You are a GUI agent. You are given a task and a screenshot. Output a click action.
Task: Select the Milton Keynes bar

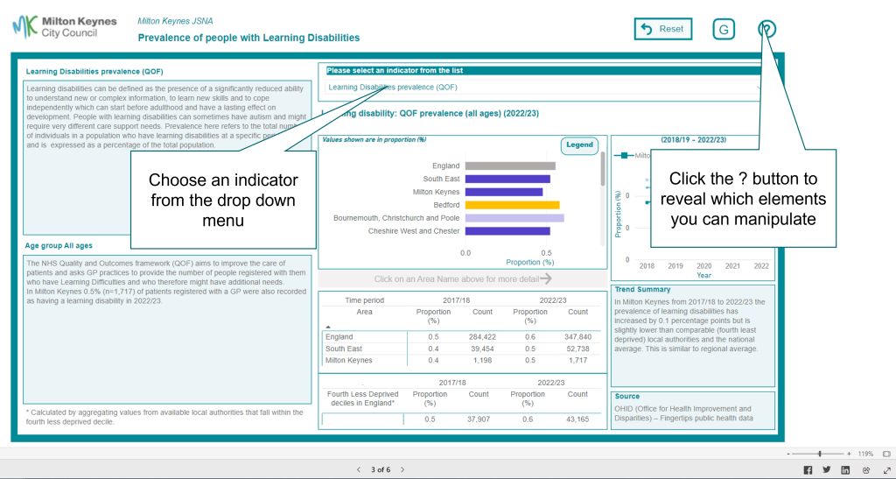click(503, 192)
